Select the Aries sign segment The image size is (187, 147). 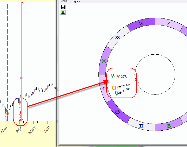(104, 88)
